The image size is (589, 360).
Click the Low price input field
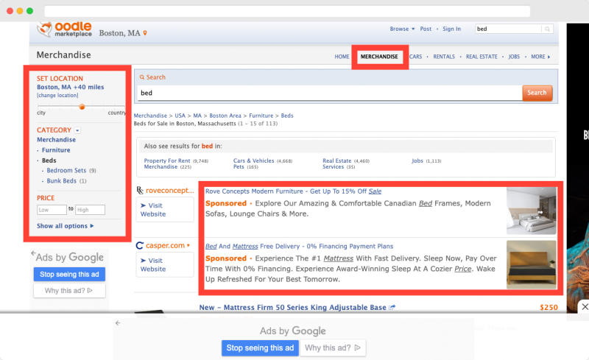click(52, 210)
